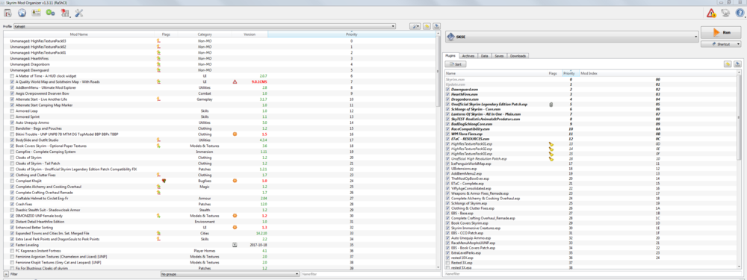The width and height of the screenshot is (747, 280).
Task: Uncheck AddItemMenu - Ultimate Mod Explorer
Action: [x=12, y=87]
